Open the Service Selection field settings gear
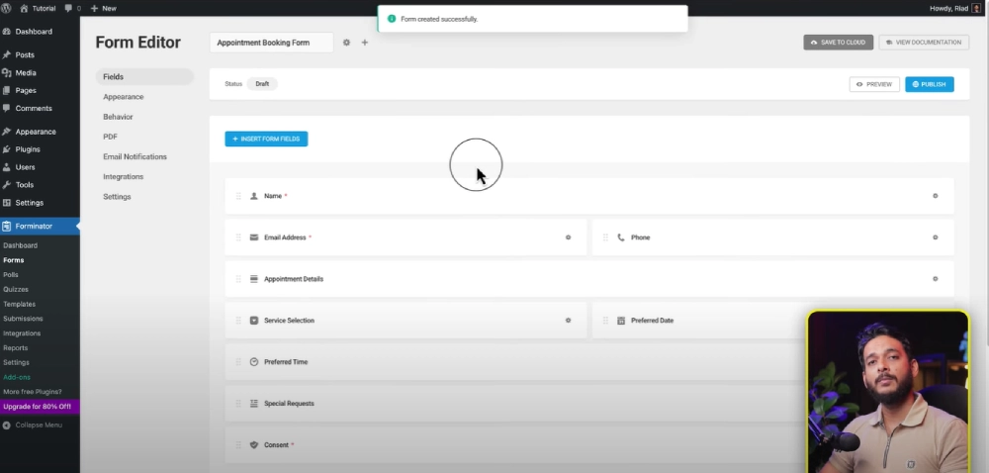 (568, 321)
